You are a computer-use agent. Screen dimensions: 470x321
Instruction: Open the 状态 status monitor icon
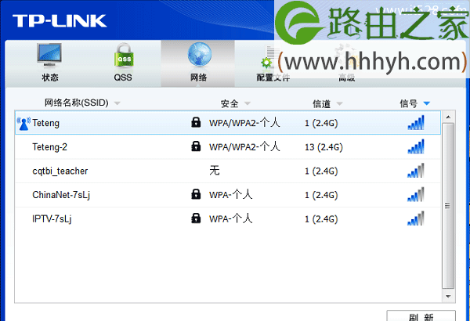[x=49, y=55]
